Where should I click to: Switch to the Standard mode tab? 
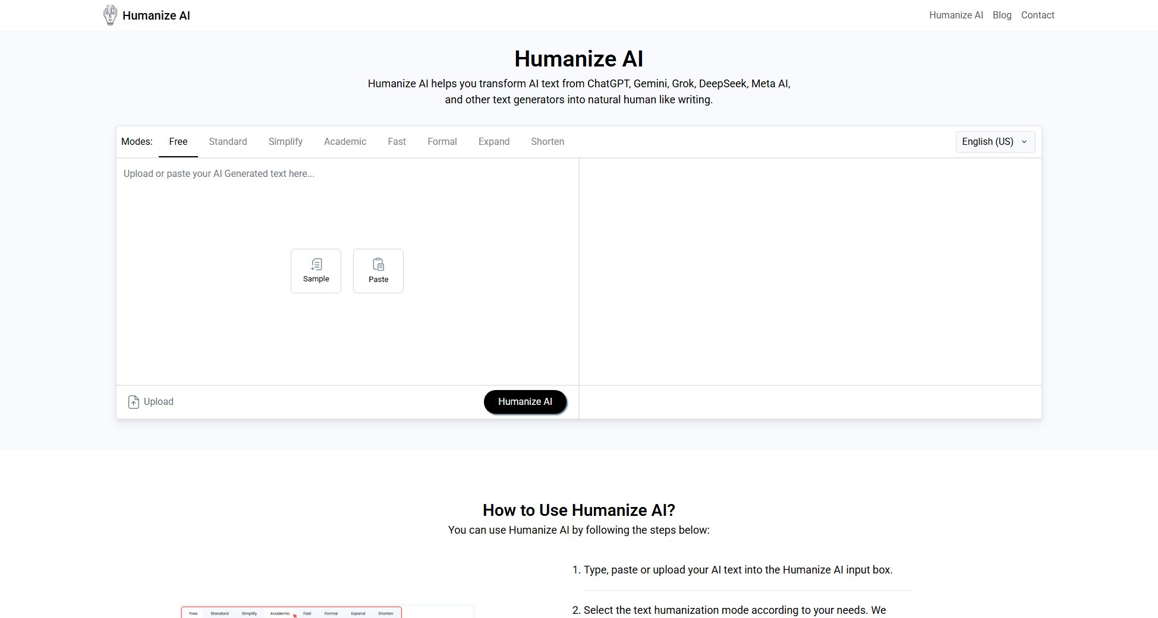click(228, 142)
